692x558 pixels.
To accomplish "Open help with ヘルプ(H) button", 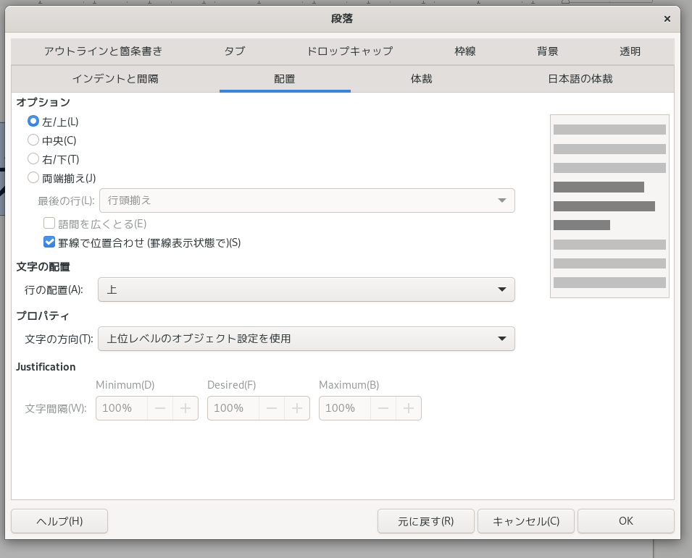I will [59, 521].
